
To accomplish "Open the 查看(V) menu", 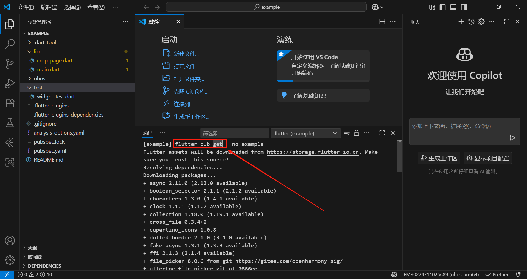I will point(96,7).
